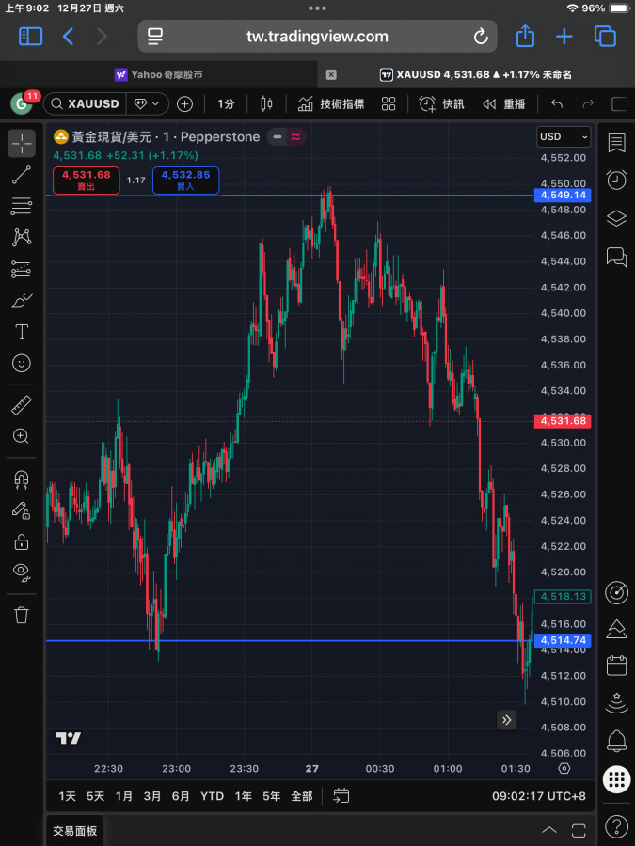Toggle stay in drawing mode

[x=22, y=509]
